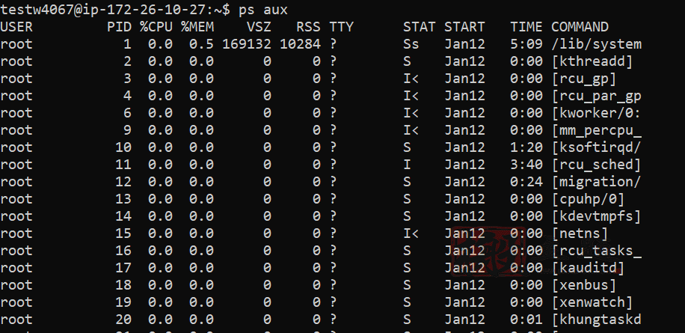The image size is (685, 333).
Task: Click PID 1 in the process list
Action: 128,44
